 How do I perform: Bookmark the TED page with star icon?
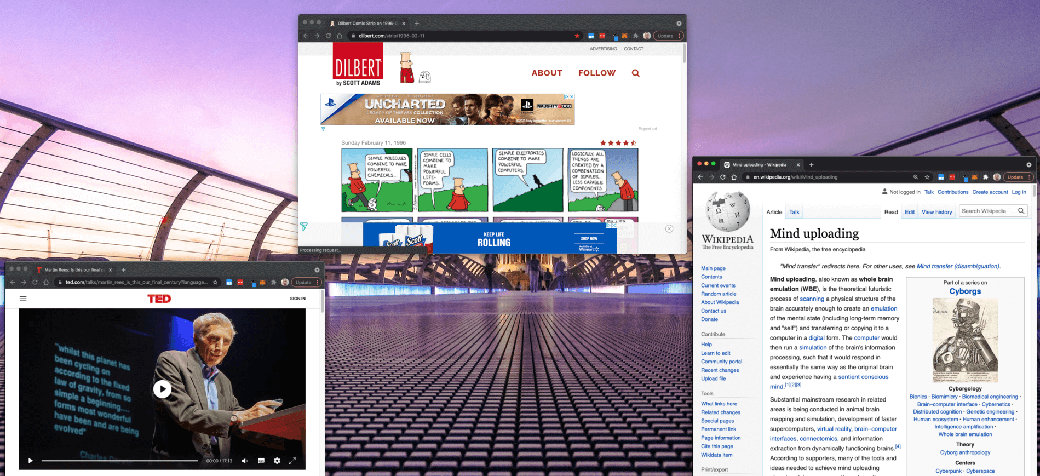point(215,282)
